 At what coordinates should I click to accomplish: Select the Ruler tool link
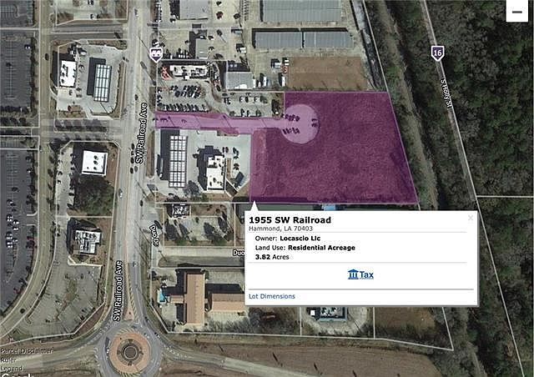[x=8, y=360]
